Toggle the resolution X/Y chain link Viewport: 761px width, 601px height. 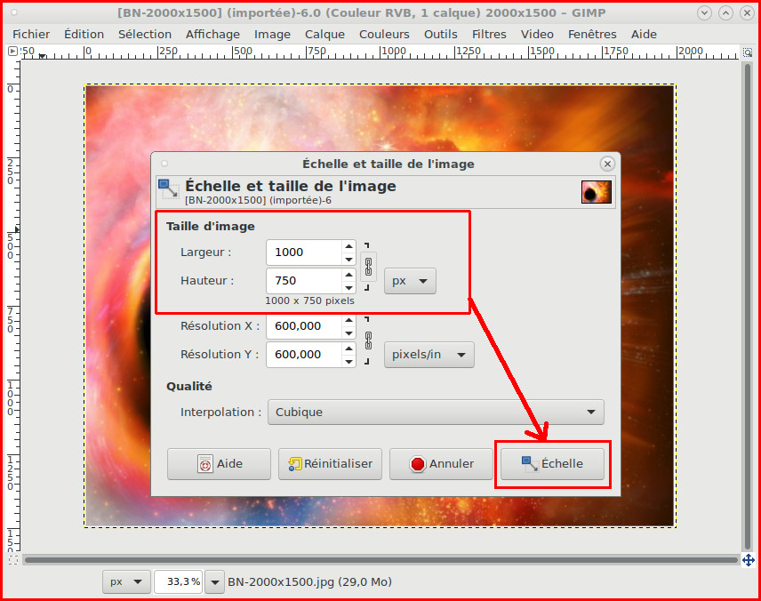[x=368, y=341]
